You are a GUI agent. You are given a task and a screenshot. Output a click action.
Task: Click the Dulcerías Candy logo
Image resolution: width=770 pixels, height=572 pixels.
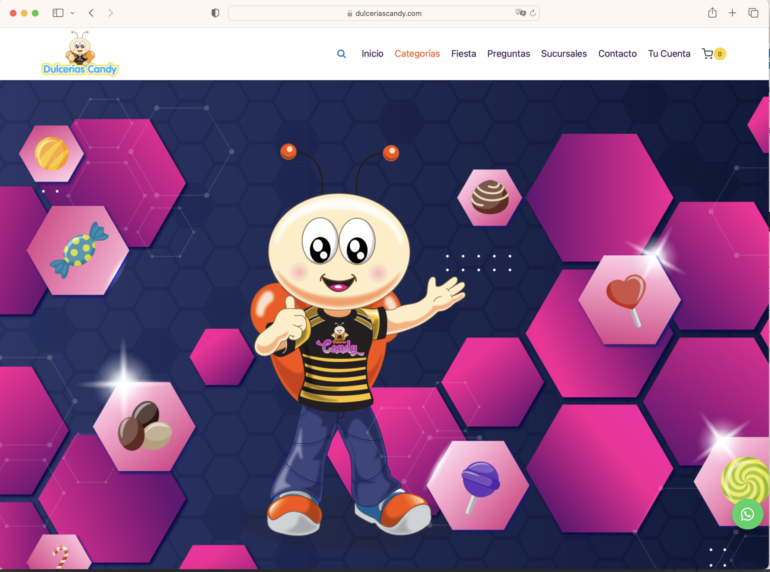[x=80, y=54]
